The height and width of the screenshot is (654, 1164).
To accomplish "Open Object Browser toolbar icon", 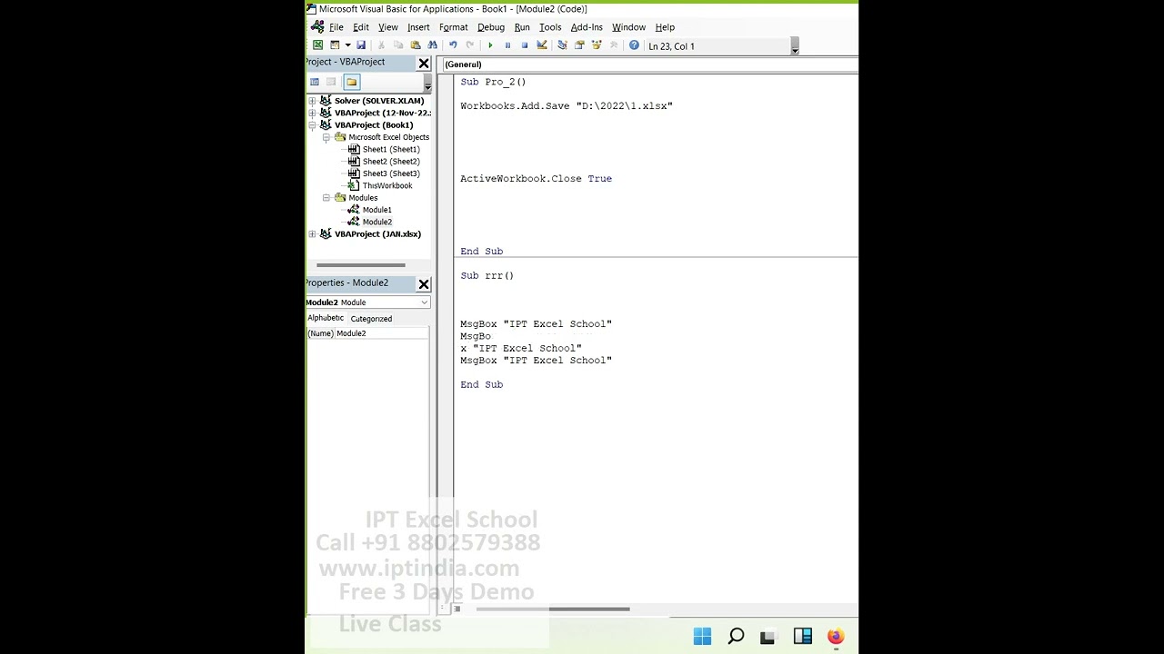I will [597, 45].
